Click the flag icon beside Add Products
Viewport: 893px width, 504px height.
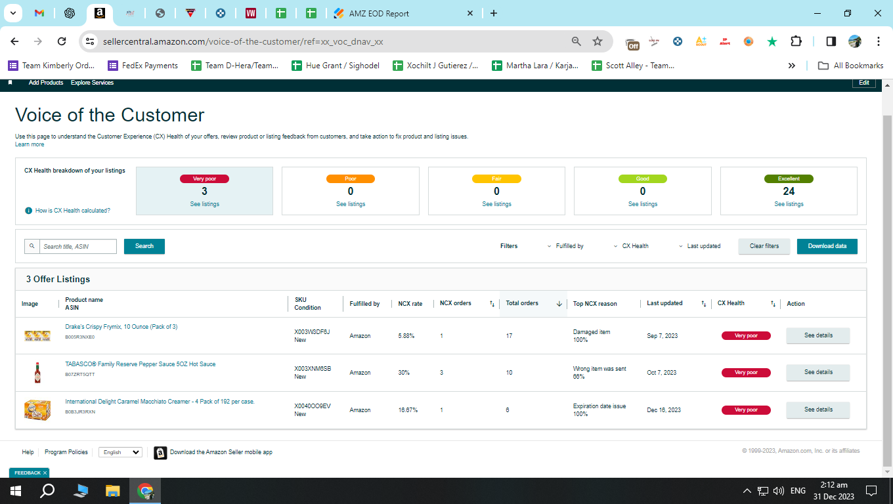pyautogui.click(x=10, y=83)
